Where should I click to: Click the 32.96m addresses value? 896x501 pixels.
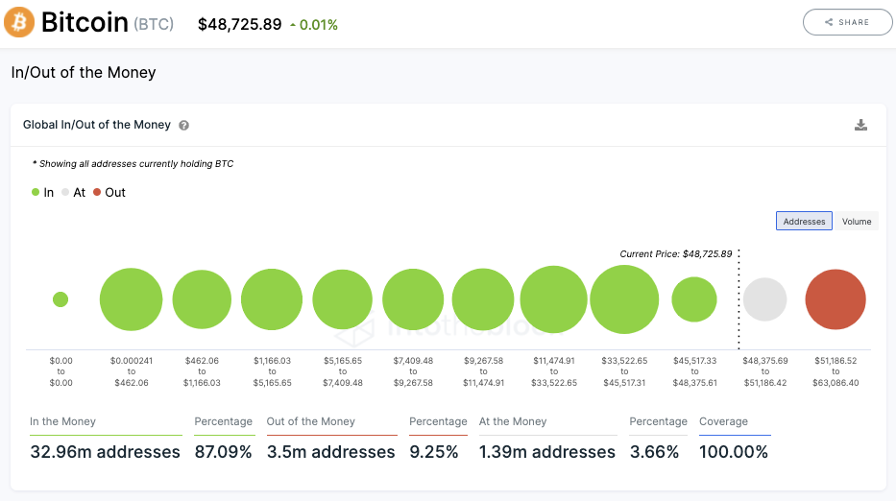(105, 452)
